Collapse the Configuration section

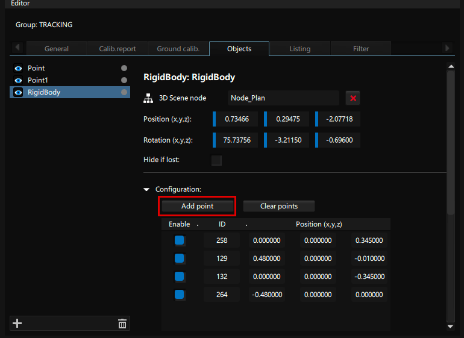[x=146, y=189]
